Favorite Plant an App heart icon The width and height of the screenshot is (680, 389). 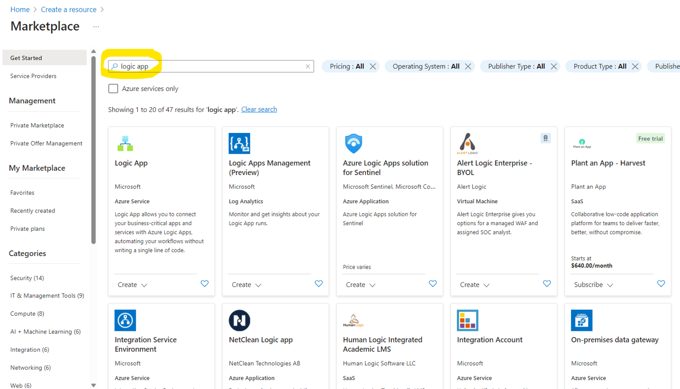pos(661,284)
